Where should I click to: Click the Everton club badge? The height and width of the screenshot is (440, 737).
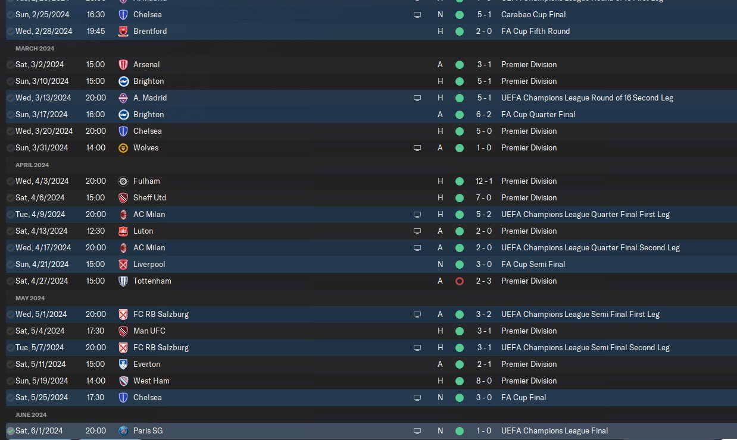click(x=123, y=364)
